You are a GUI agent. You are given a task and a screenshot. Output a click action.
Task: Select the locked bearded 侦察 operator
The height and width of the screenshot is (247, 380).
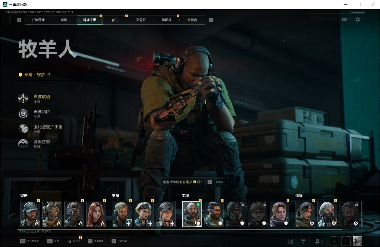point(349,214)
